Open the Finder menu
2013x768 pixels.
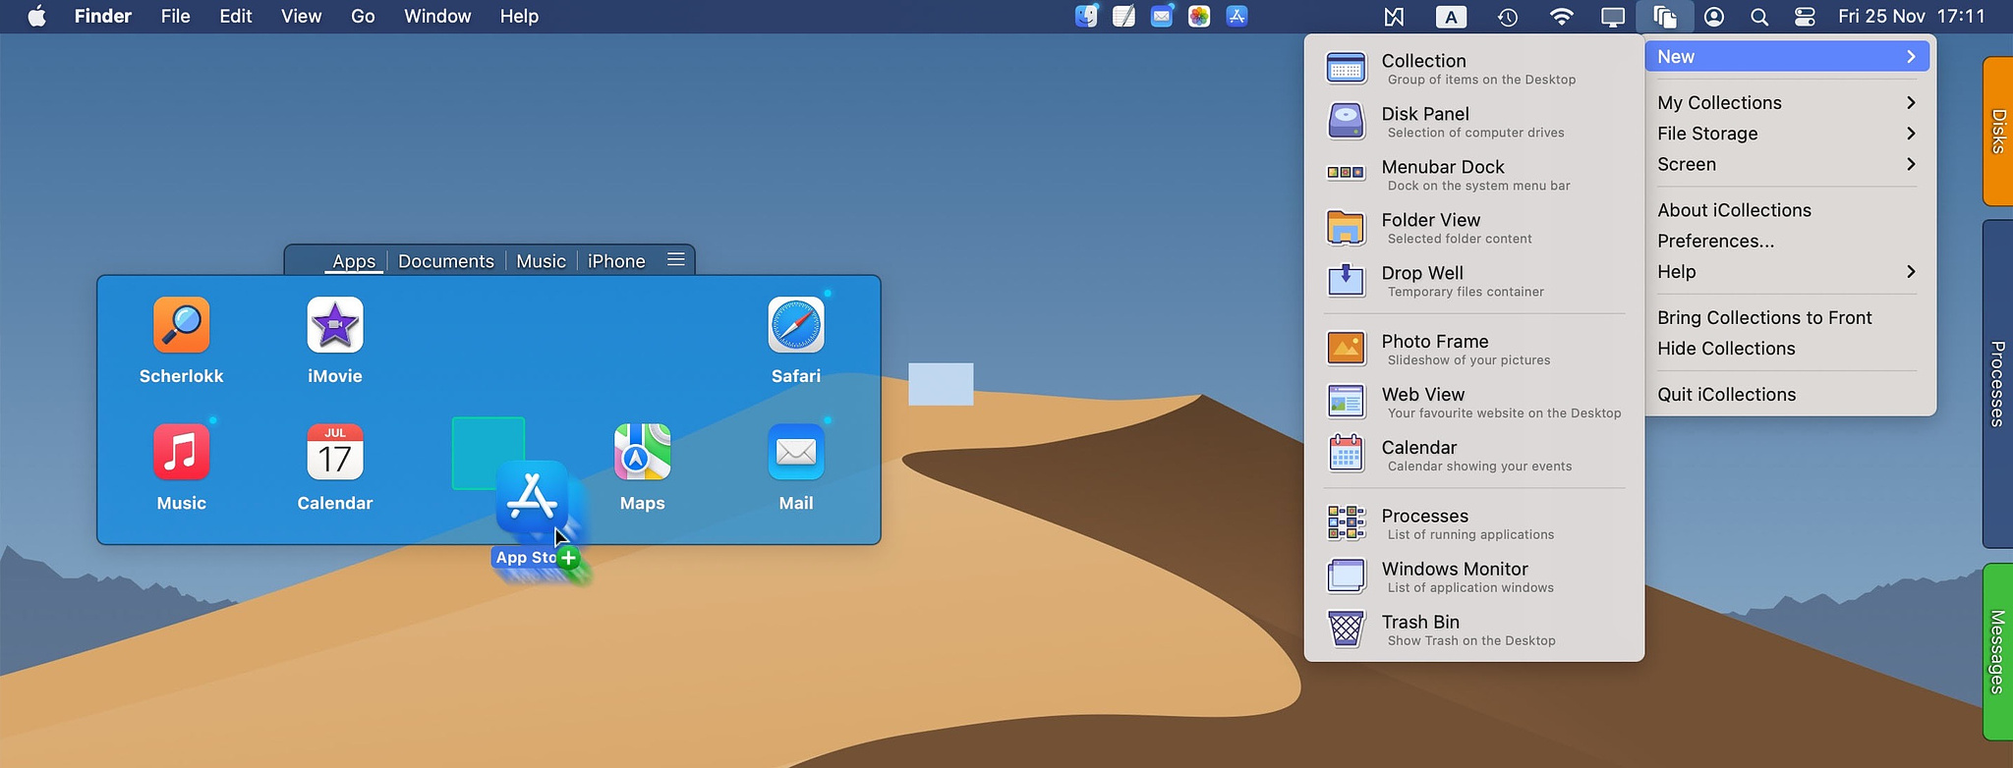click(x=103, y=16)
